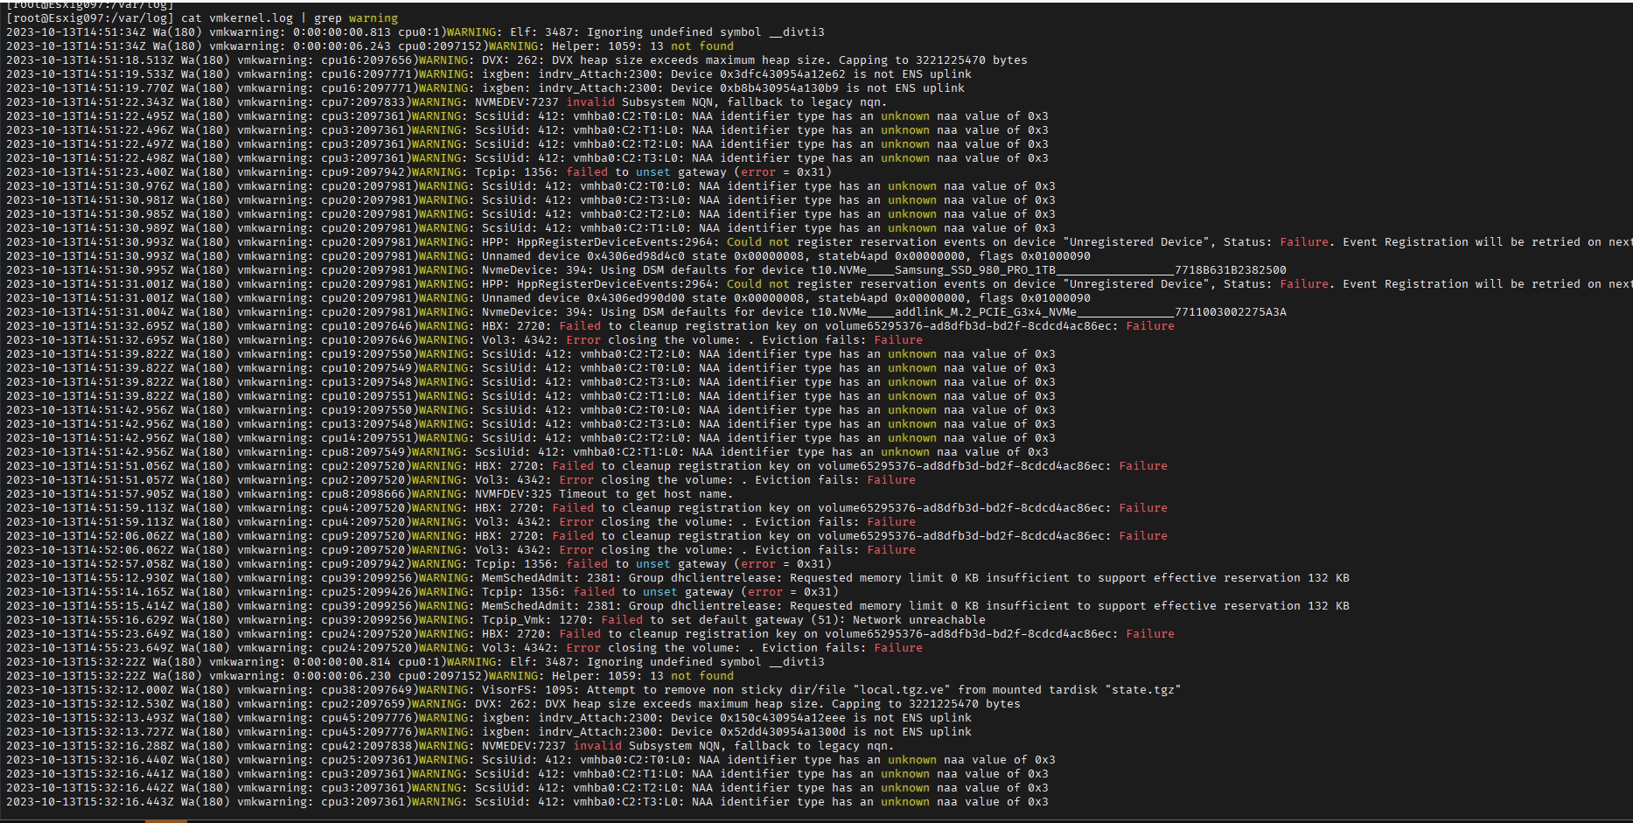Select the 15:32:16.288Z NVMEDEV invalid Subsystem NQN line
1633x823 pixels.
pos(450,746)
